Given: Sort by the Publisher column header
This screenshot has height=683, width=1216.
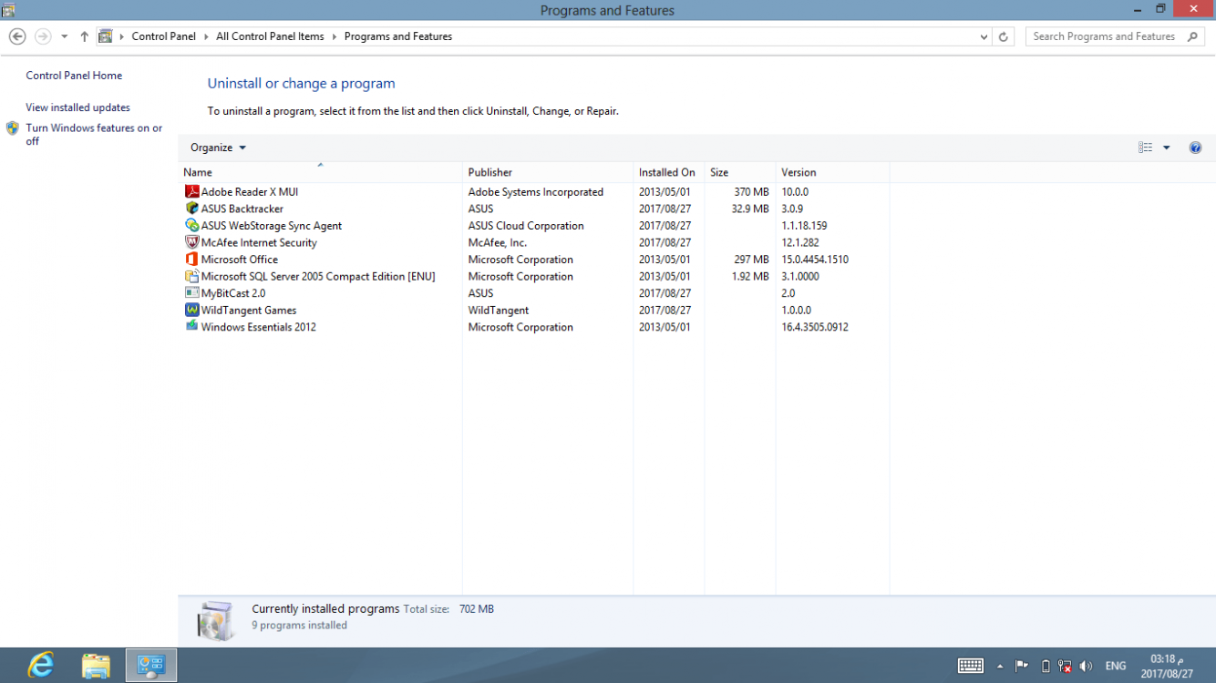Looking at the screenshot, I should (548, 172).
